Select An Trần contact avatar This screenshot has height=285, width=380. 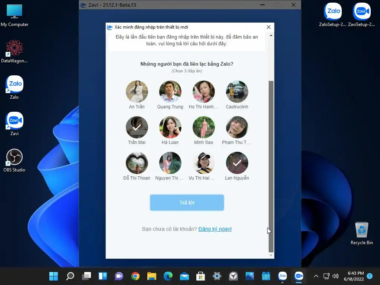[x=137, y=92]
